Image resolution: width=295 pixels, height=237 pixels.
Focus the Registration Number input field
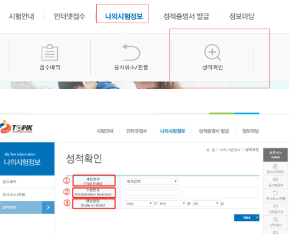click(x=153, y=192)
